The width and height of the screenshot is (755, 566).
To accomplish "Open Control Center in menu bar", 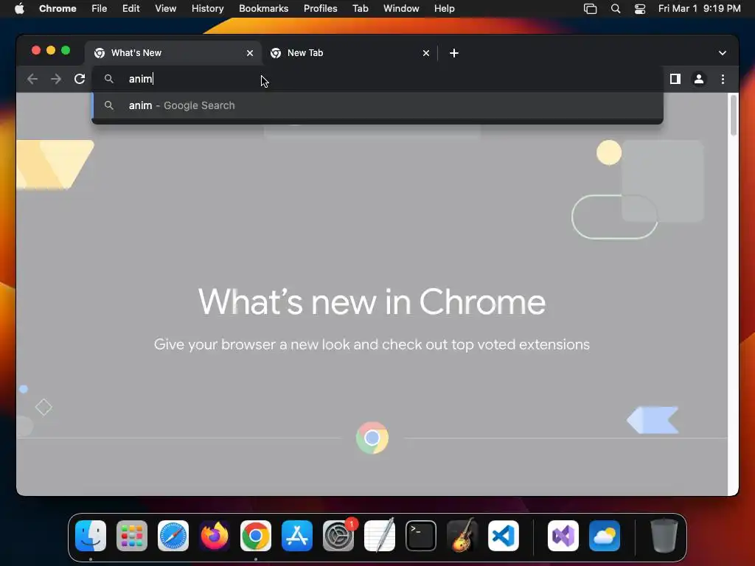I will 640,9.
